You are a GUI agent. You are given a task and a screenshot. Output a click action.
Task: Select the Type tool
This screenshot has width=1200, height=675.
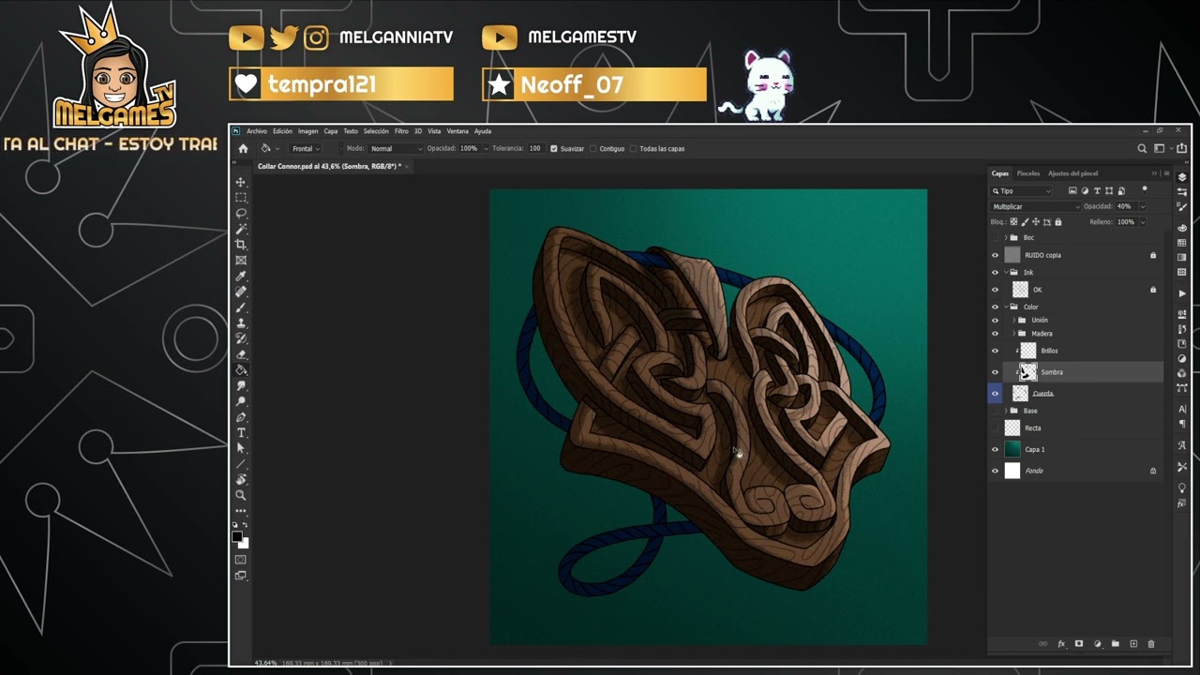241,432
